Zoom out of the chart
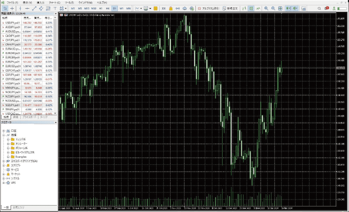The height and width of the screenshot is (212, 349). (x=273, y=8)
